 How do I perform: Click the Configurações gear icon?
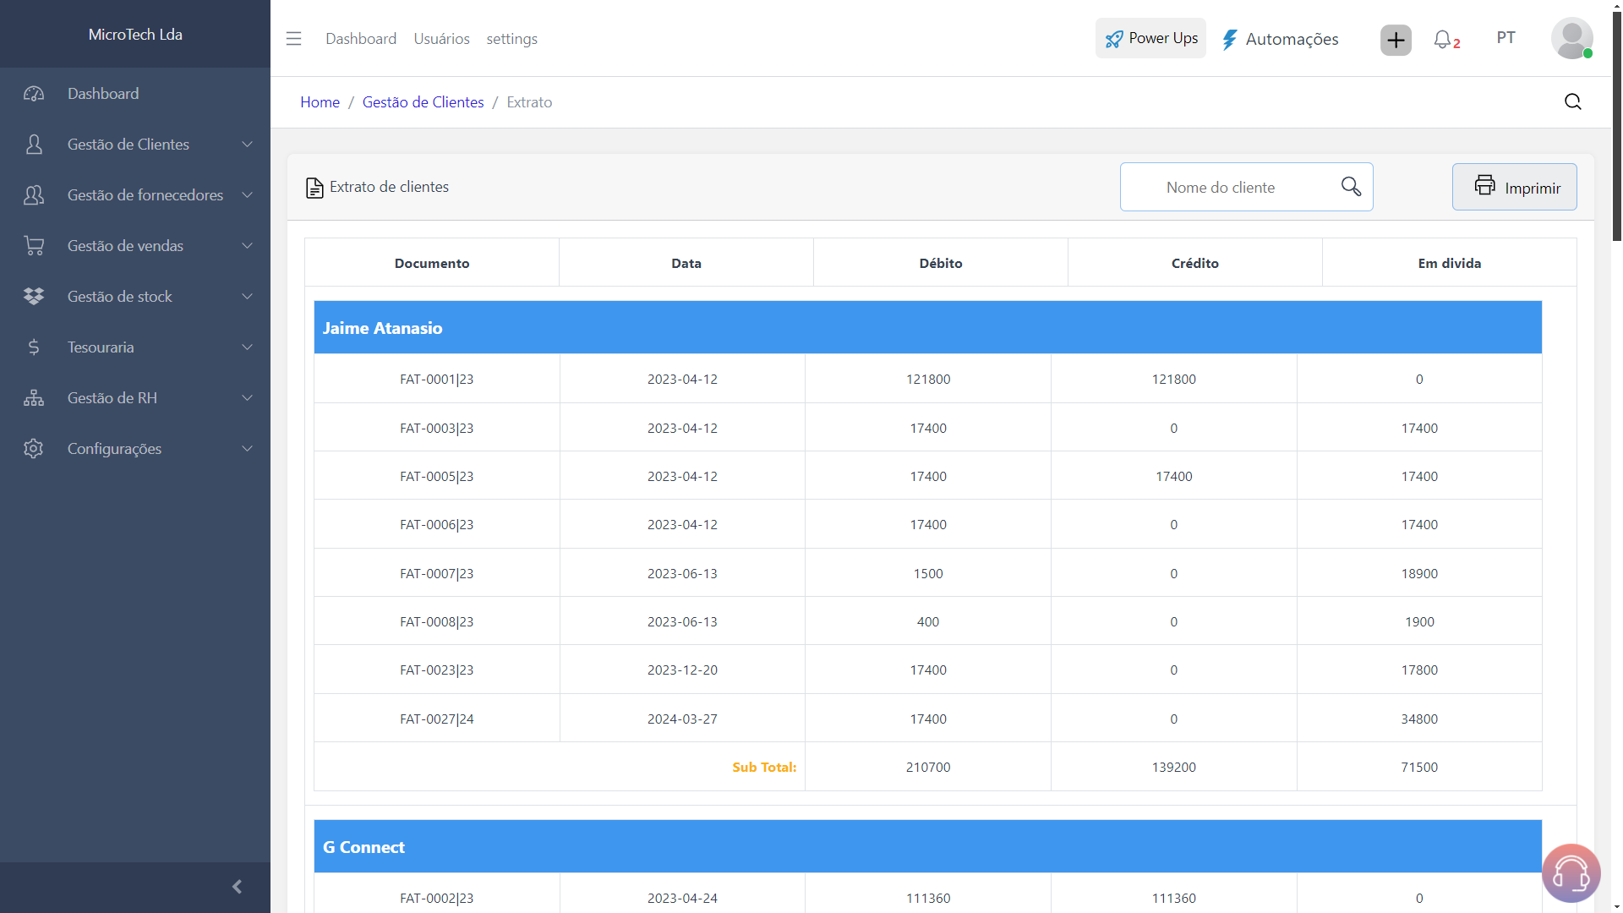coord(34,448)
